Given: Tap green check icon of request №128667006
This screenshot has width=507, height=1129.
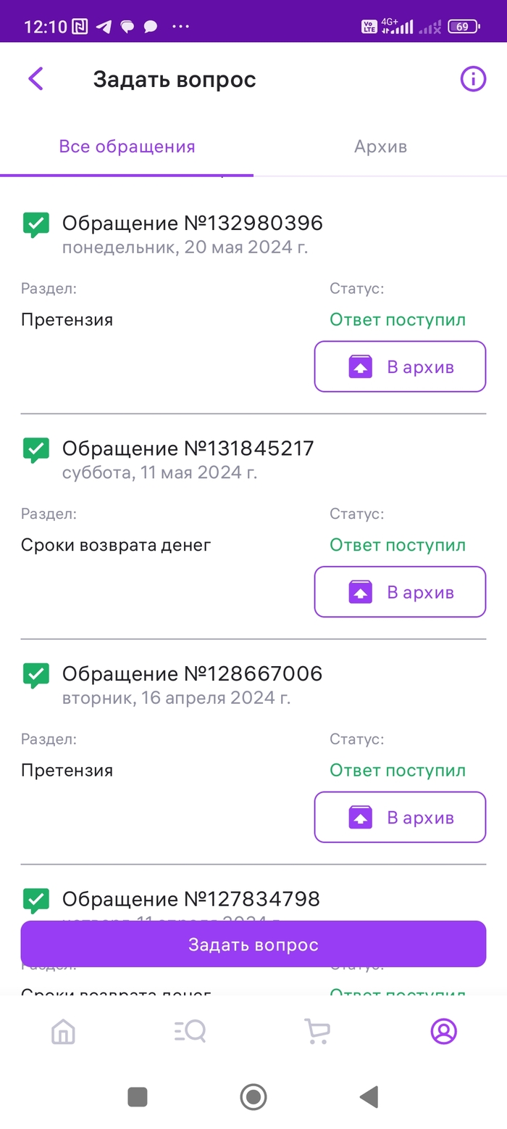Looking at the screenshot, I should pyautogui.click(x=35, y=676).
